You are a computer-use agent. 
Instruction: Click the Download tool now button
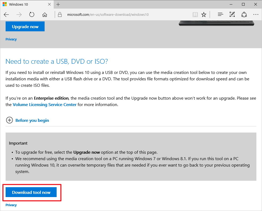[x=31, y=192]
